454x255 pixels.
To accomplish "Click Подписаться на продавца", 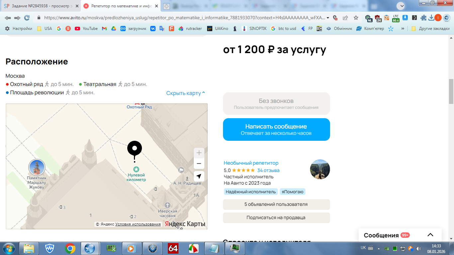I will [276, 218].
